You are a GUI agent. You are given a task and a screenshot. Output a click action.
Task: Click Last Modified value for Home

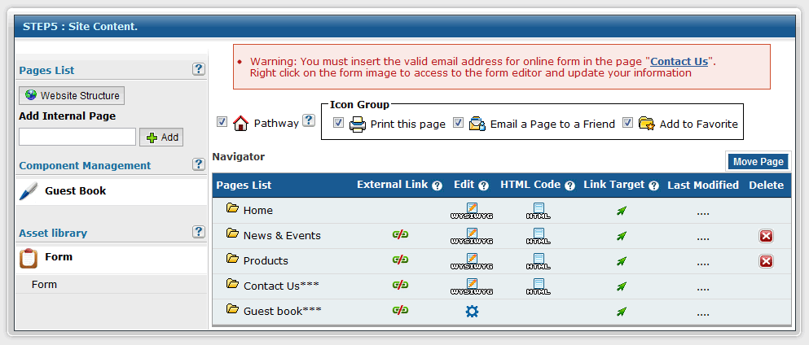click(x=703, y=212)
